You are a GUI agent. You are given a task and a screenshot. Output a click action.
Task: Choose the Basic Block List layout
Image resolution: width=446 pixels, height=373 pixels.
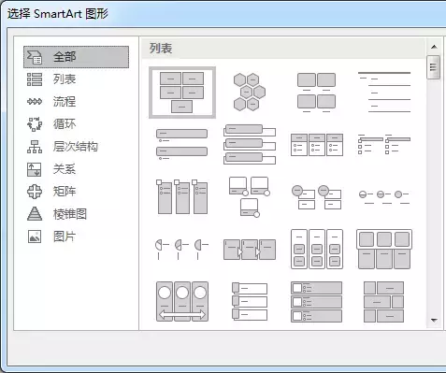(x=182, y=93)
